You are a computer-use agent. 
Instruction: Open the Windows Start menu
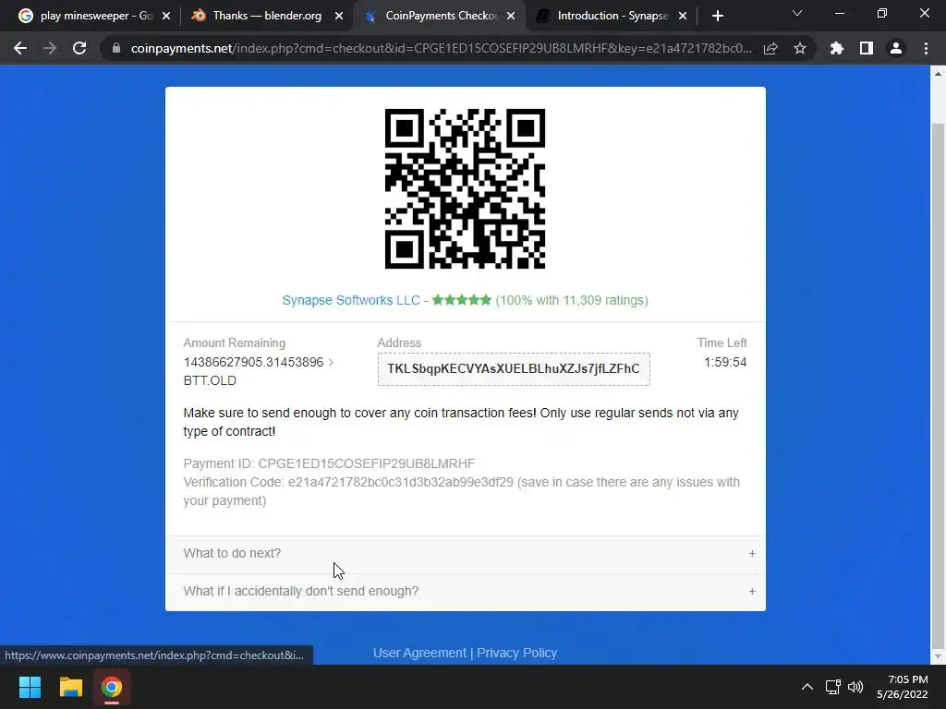point(30,687)
